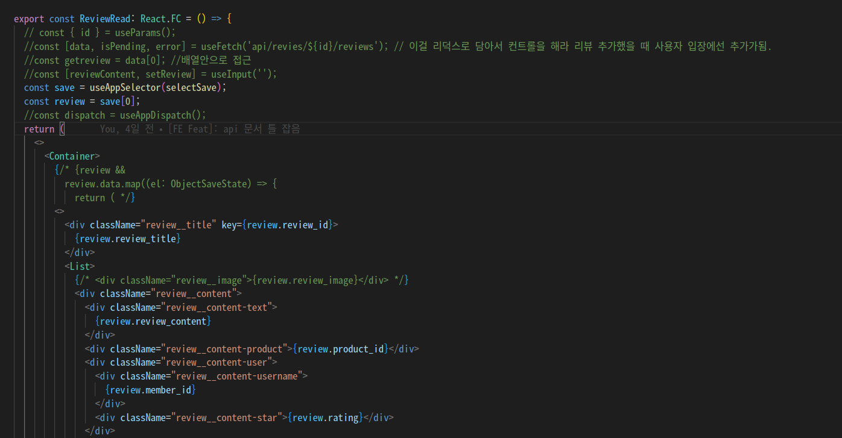Click the opening '<Container>' tag

pyautogui.click(x=72, y=156)
